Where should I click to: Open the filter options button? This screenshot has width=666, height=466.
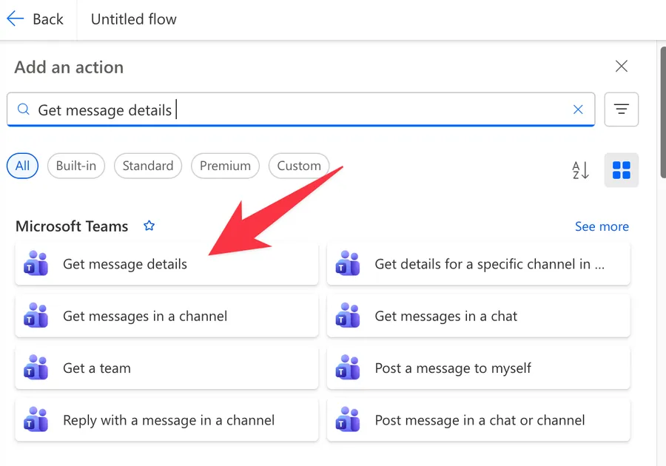pos(621,109)
